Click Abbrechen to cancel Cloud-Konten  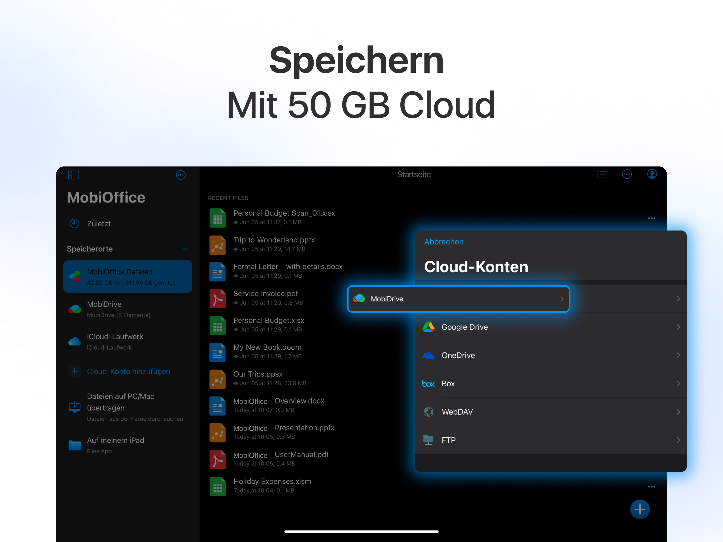(444, 242)
